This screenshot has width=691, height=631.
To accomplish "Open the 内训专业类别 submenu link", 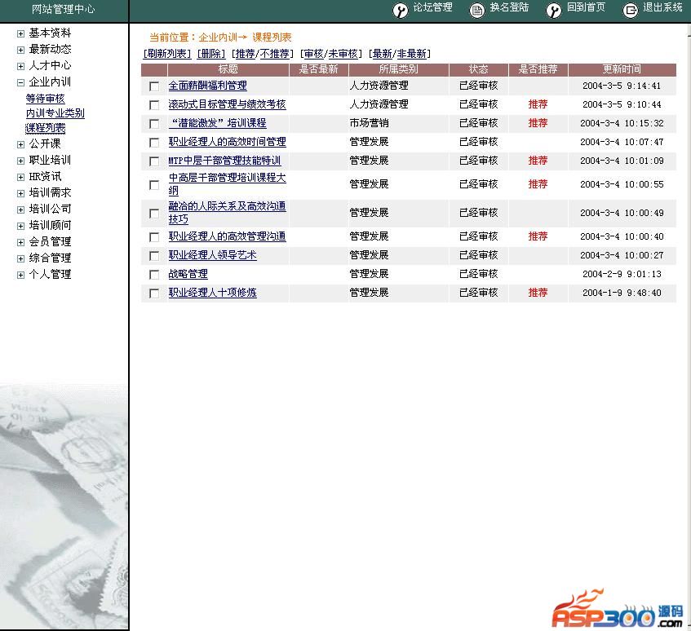I will tap(55, 113).
